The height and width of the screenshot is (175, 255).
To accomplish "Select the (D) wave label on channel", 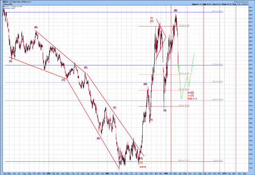I will pyautogui.click(x=85, y=67).
